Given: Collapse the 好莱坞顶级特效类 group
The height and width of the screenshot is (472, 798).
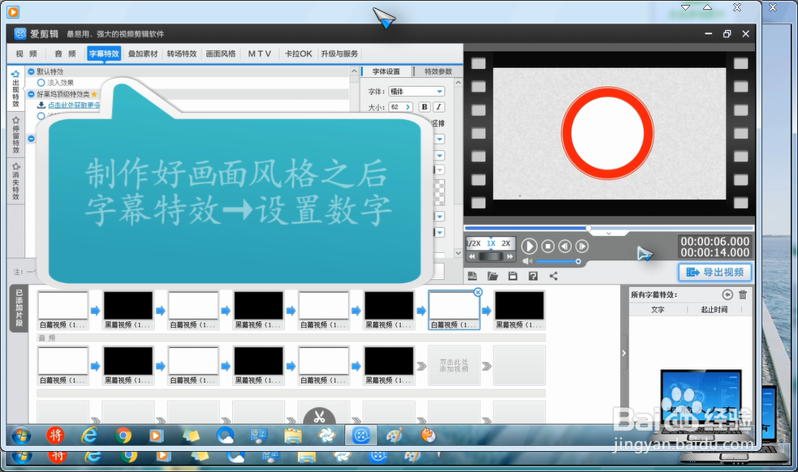Looking at the screenshot, I should tap(31, 94).
